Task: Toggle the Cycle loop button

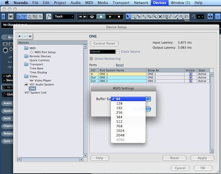Action: pyautogui.click(x=92, y=16)
